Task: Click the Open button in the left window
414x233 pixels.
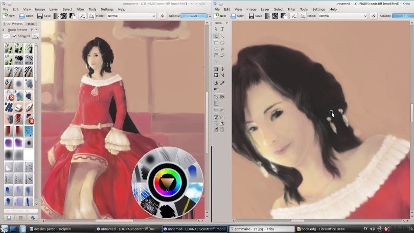Action: (27, 16)
